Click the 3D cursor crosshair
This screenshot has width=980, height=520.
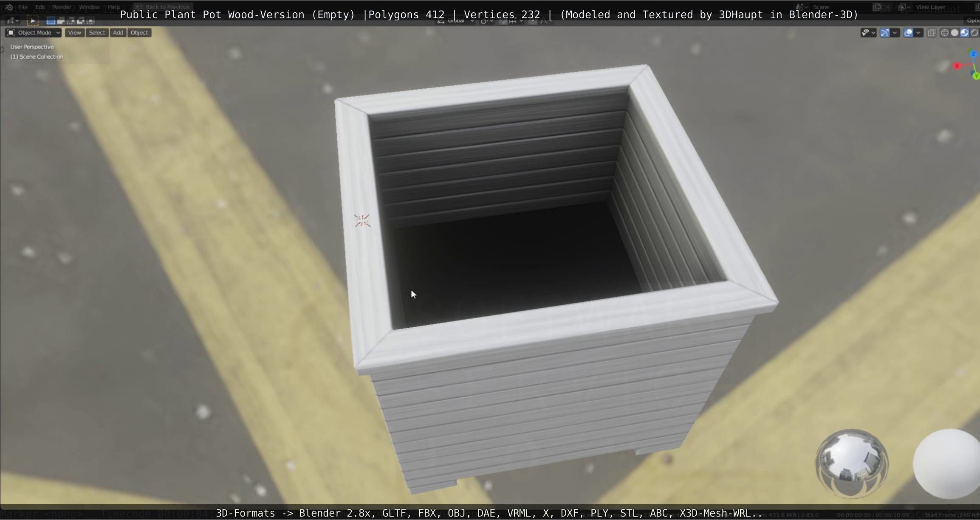[x=362, y=220]
